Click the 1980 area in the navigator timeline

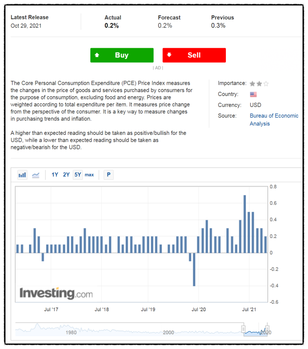point(71,332)
